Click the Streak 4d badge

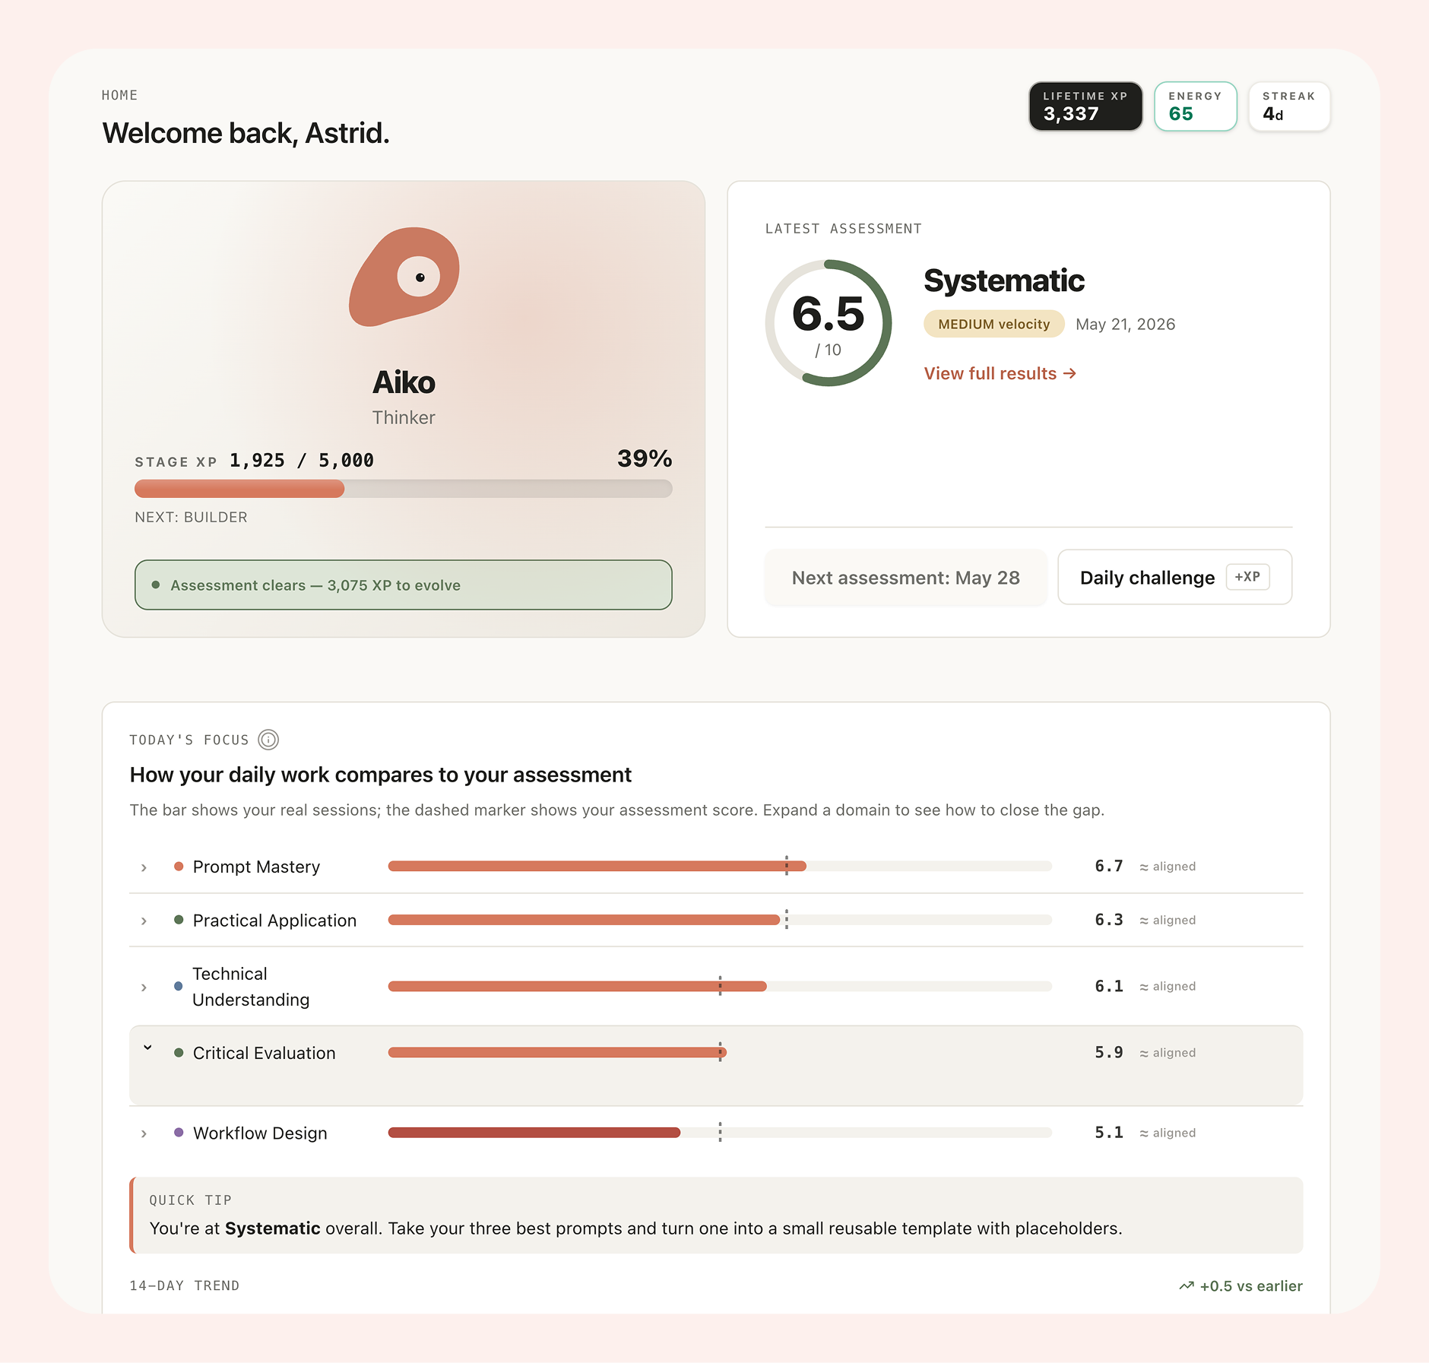tap(1289, 106)
